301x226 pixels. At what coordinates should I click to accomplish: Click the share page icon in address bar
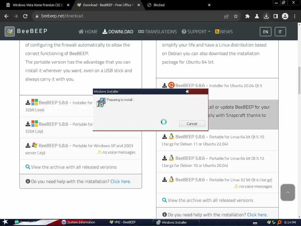(x=226, y=16)
